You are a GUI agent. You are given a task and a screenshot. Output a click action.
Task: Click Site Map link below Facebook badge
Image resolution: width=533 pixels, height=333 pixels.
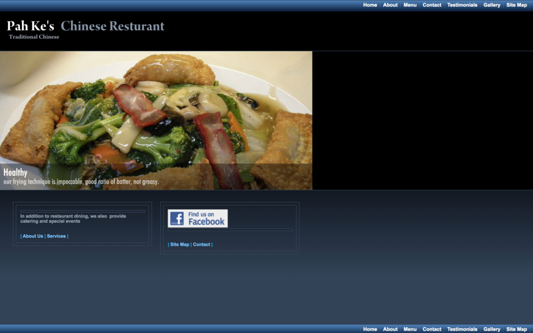coord(180,245)
